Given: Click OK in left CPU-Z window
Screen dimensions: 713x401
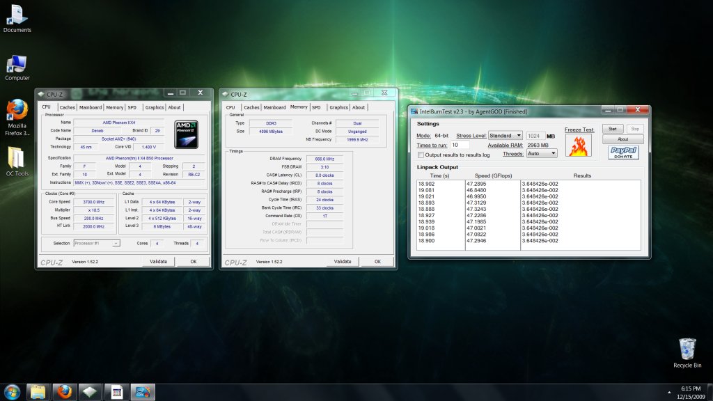Looking at the screenshot, I should tap(194, 262).
